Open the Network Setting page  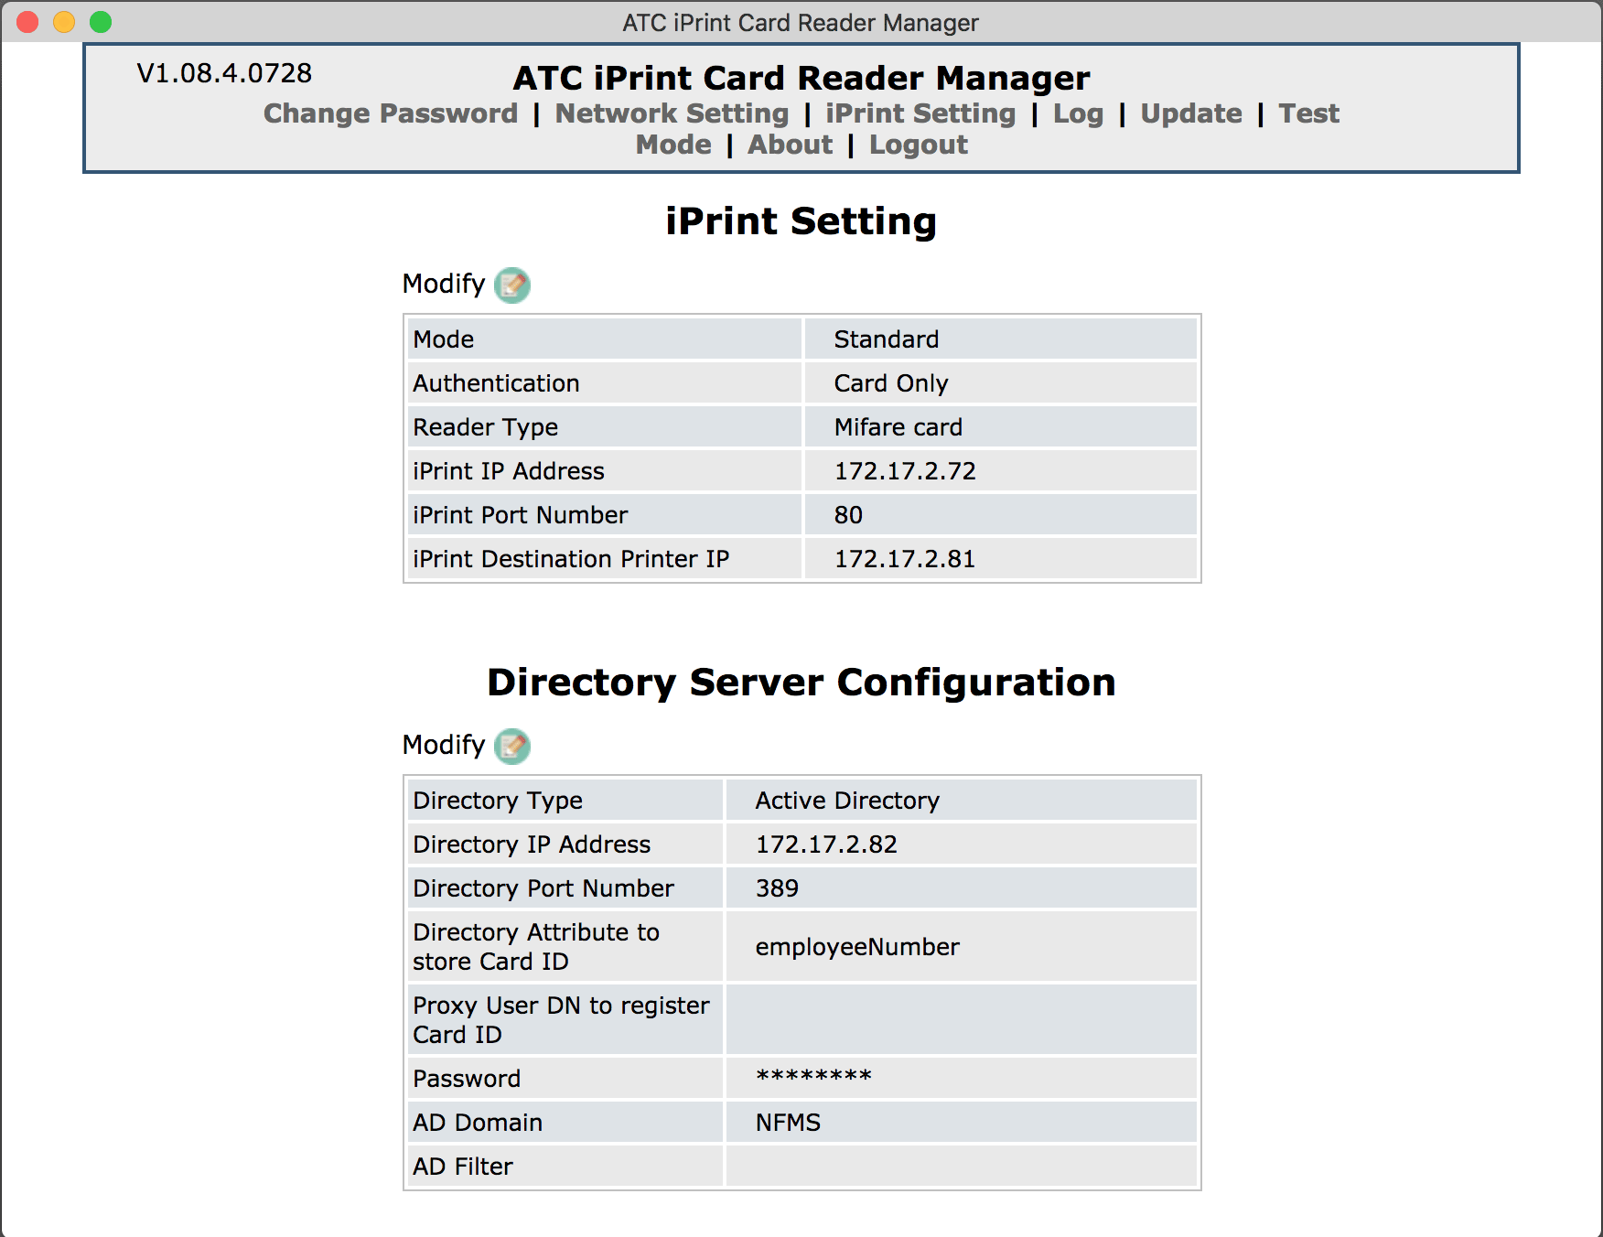point(672,113)
